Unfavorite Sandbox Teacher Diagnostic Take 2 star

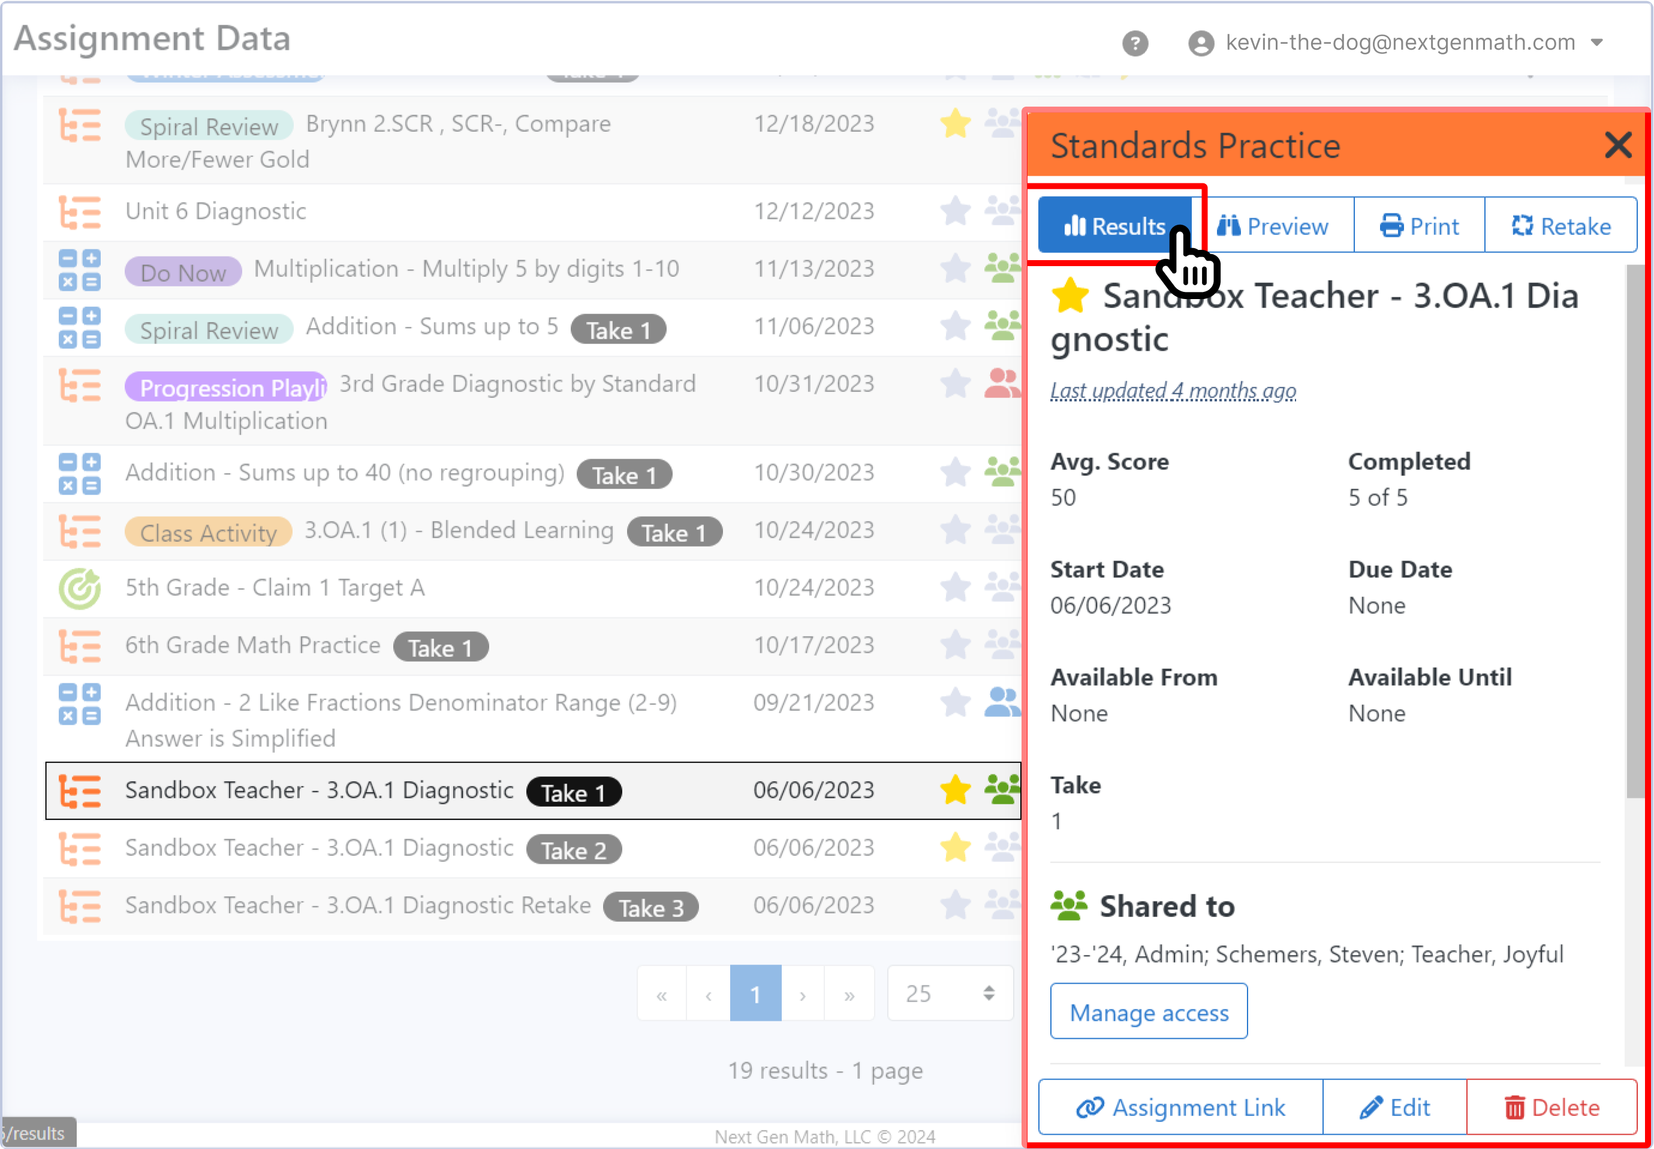[956, 848]
